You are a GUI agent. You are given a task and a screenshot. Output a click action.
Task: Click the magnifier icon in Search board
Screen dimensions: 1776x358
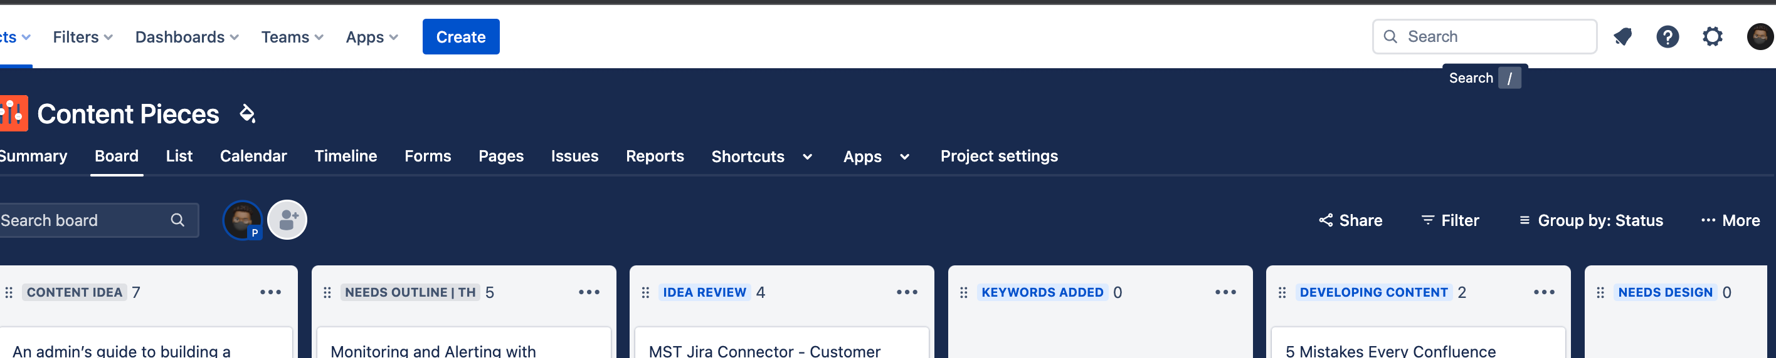[x=177, y=220]
